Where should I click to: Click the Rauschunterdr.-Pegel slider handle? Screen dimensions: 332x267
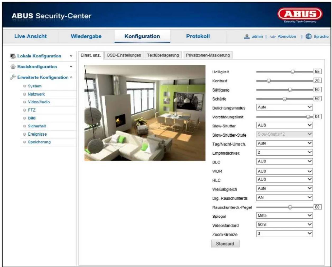tap(290, 207)
